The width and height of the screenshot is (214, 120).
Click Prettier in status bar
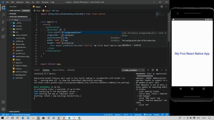156,115
